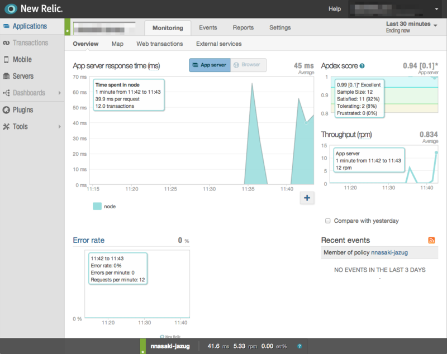Click the Apdex score help icon
The height and width of the screenshot is (354, 447).
(x=362, y=66)
